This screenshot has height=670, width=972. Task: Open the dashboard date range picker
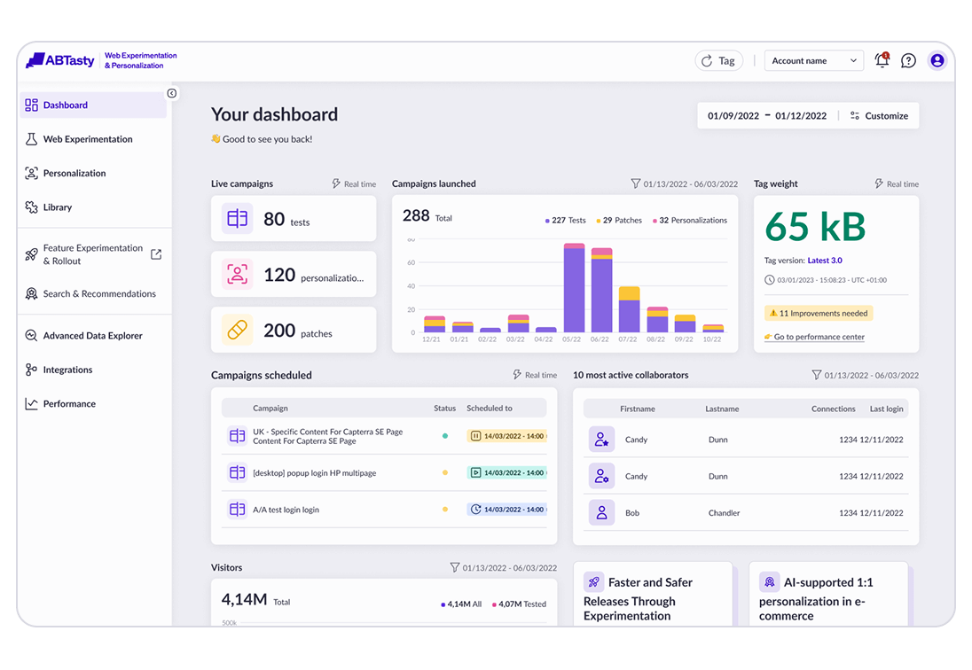click(x=766, y=116)
